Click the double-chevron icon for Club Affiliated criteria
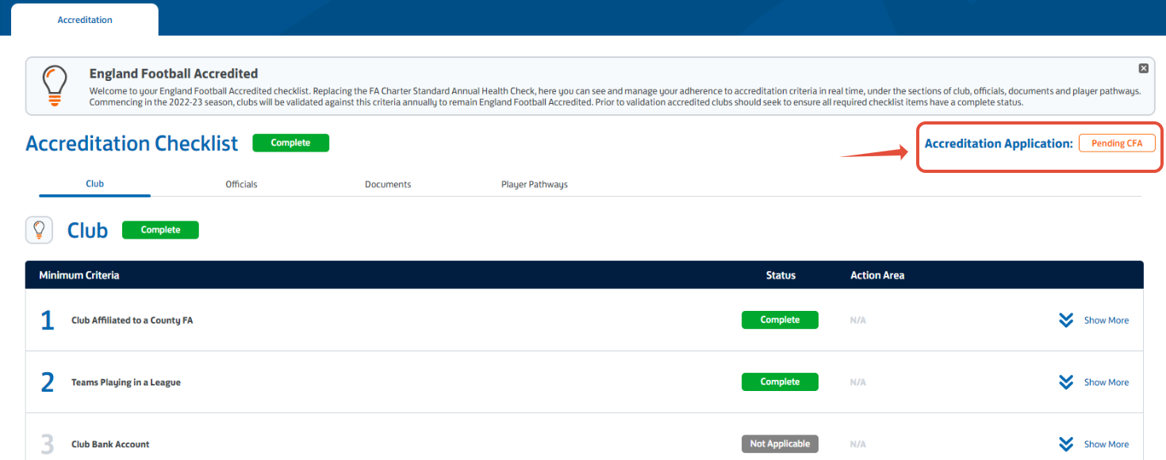The width and height of the screenshot is (1166, 460). pos(1065,320)
